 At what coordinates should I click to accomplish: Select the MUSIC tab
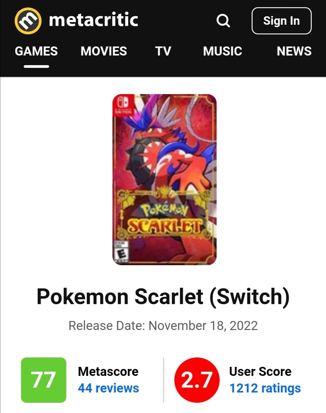tap(223, 51)
